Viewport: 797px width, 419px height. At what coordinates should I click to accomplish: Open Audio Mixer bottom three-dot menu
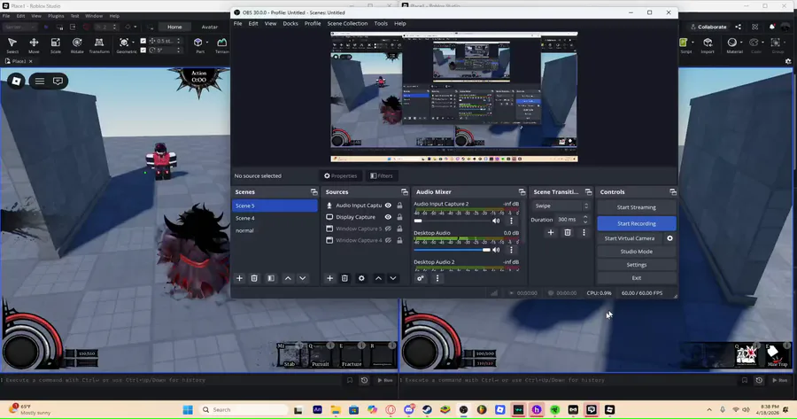[437, 278]
